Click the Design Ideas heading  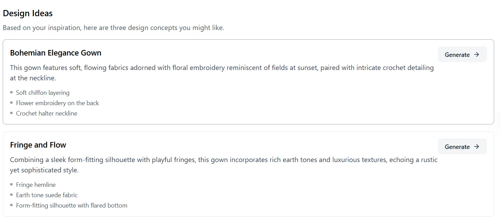point(28,13)
